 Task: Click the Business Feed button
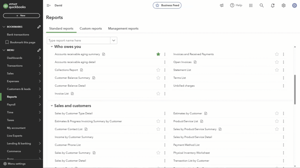pyautogui.click(x=167, y=6)
